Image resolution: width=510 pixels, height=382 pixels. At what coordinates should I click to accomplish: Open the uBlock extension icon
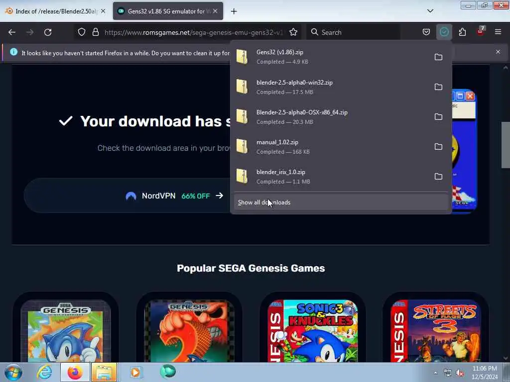tap(481, 31)
